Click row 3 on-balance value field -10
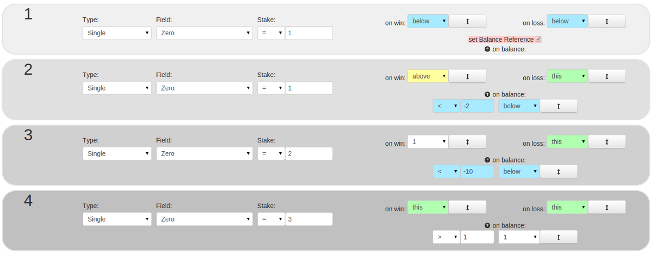 pyautogui.click(x=477, y=172)
